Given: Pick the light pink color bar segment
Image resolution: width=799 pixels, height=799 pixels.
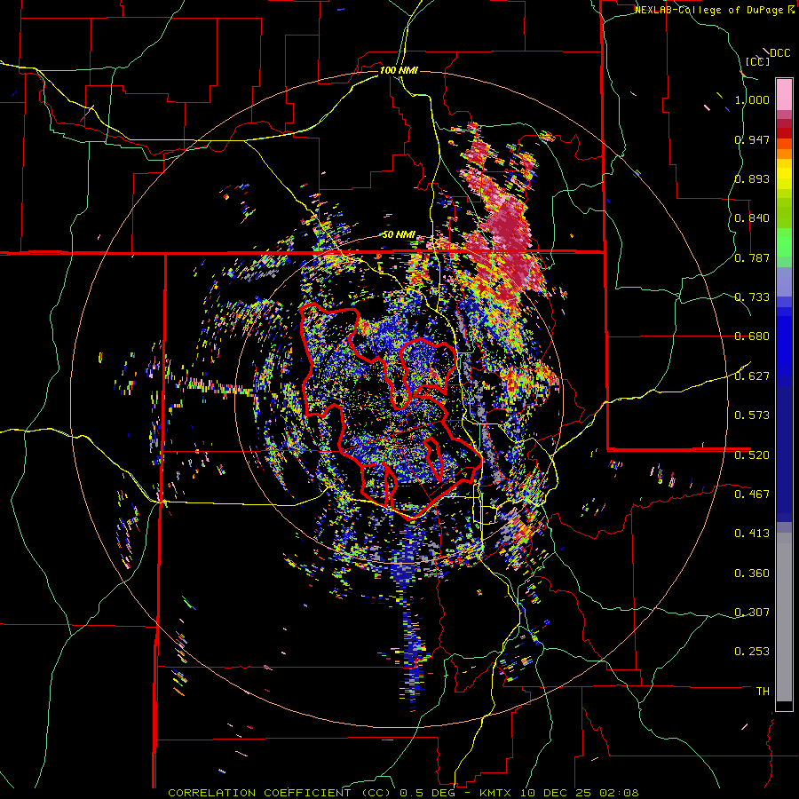Looking at the screenshot, I should point(784,94).
